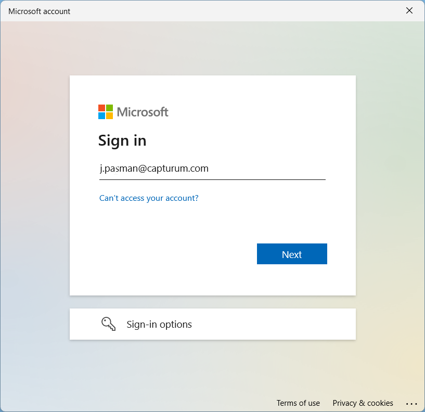Image resolution: width=425 pixels, height=412 pixels.
Task: Click the 'Sign in' heading
Action: (122, 140)
